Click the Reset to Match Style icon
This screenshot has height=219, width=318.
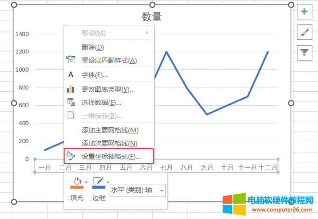(71, 60)
